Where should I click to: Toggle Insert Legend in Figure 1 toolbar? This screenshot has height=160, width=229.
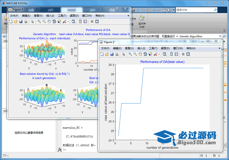pos(85,22)
